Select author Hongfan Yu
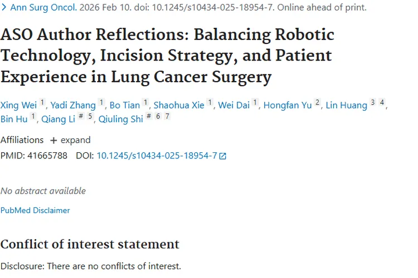The image size is (418, 278). coord(287,105)
